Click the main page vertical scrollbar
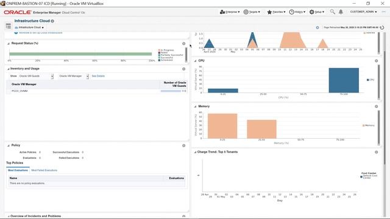The height and width of the screenshot is (219, 390). coord(385,107)
